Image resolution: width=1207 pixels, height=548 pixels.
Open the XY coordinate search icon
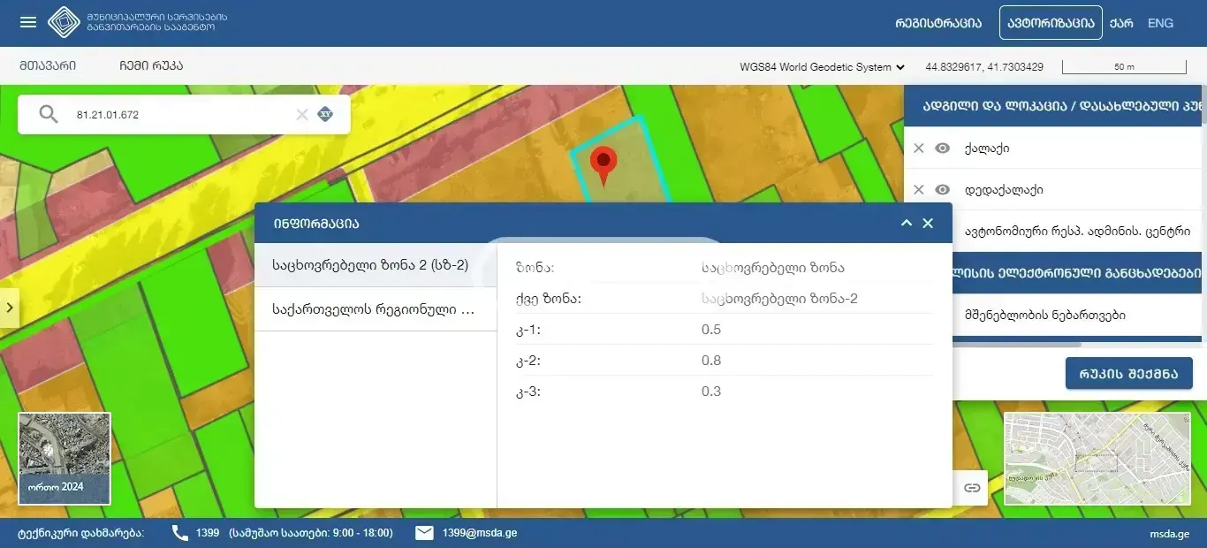[x=325, y=114]
